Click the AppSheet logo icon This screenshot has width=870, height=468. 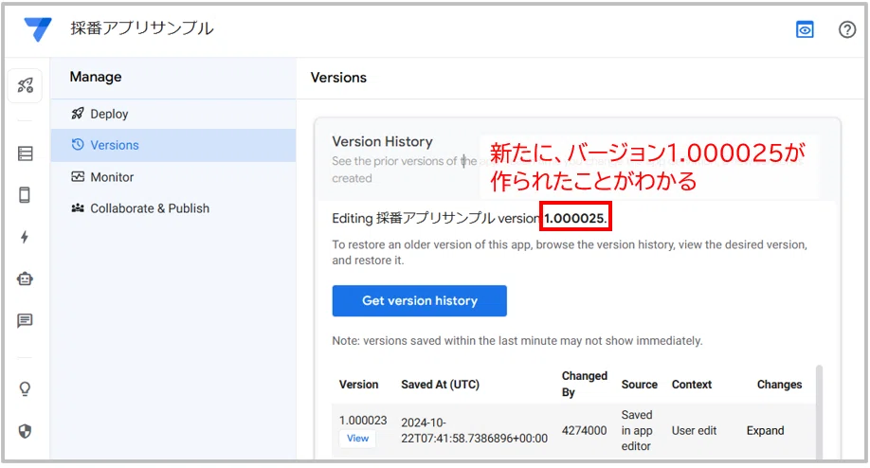point(38,28)
